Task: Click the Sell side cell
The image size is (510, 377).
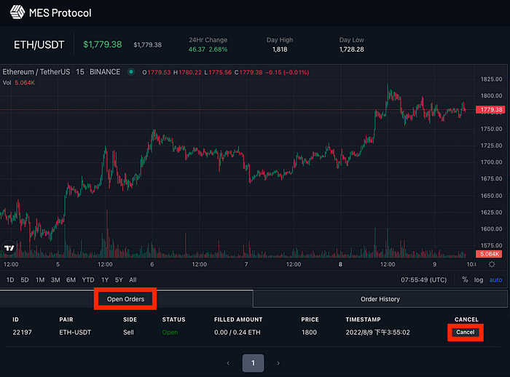Action: pyautogui.click(x=128, y=333)
